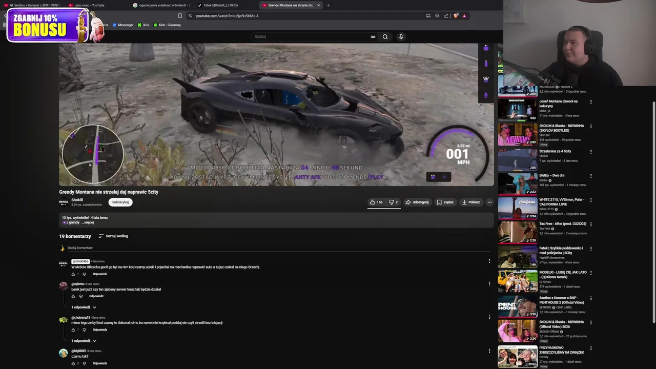Open Messenger bookmark in bookmarks bar
656x369 pixels.
tap(123, 25)
